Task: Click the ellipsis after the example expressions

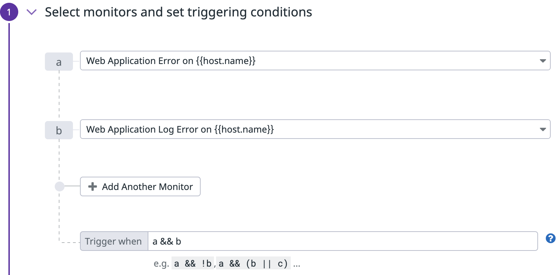Action: tap(296, 264)
